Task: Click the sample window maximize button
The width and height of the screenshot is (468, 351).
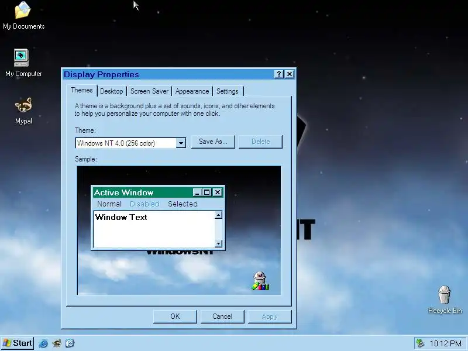Action: [207, 192]
